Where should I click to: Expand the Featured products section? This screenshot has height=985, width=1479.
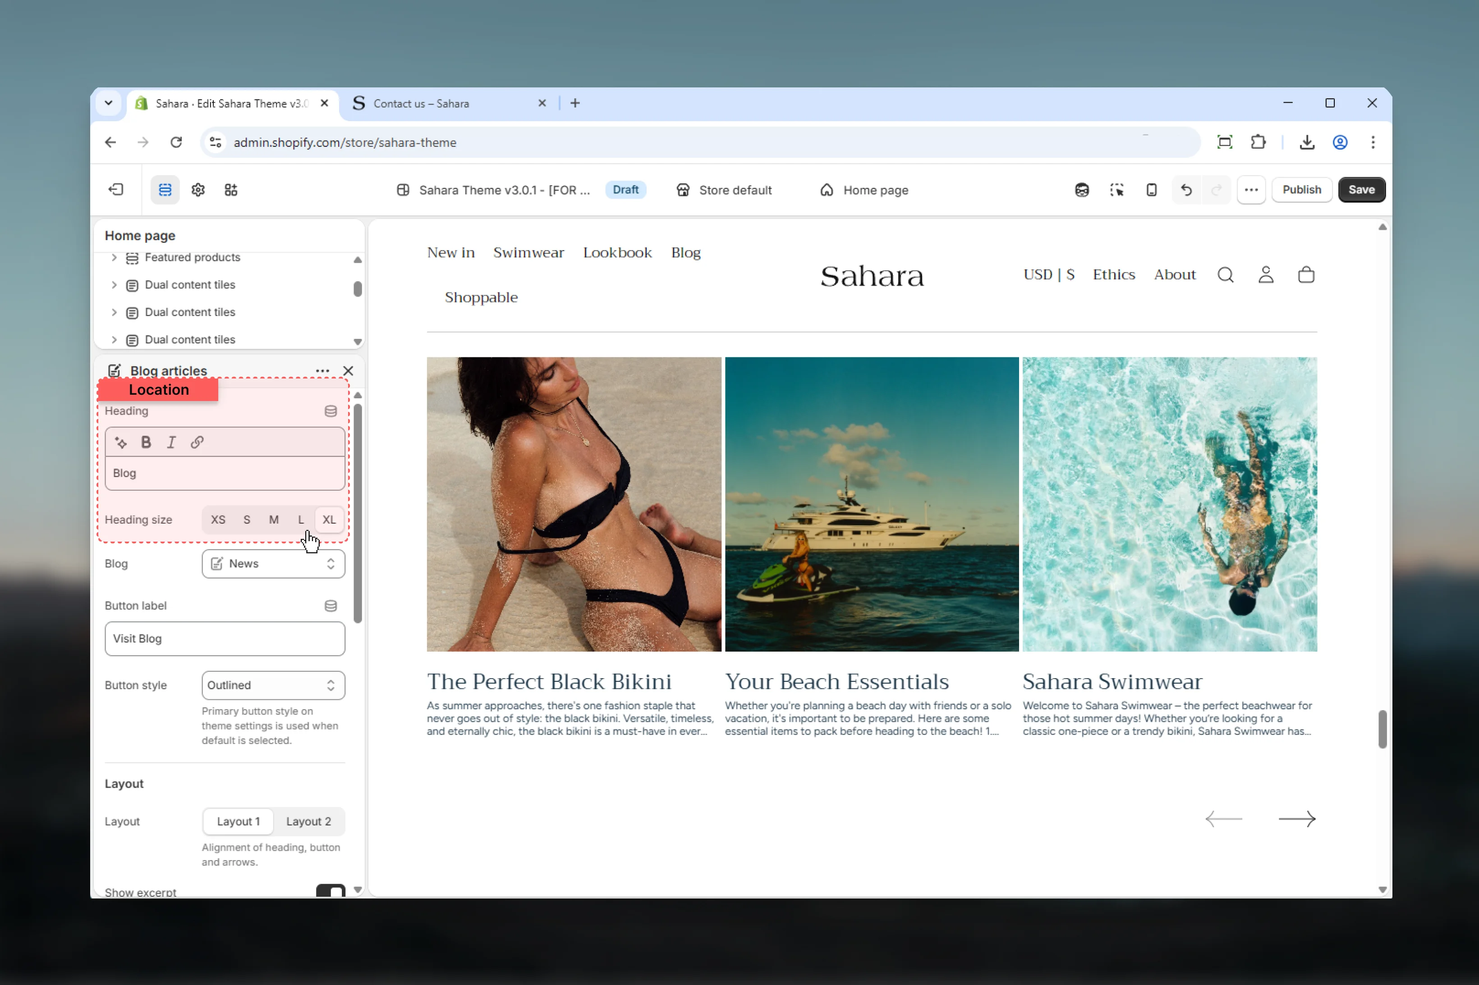114,257
